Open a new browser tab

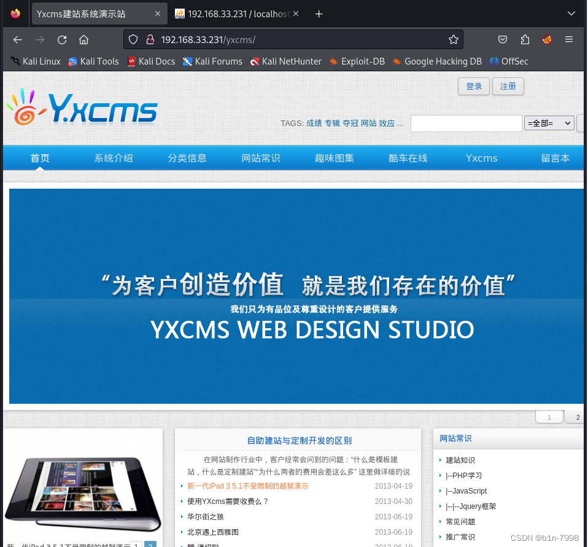(319, 14)
